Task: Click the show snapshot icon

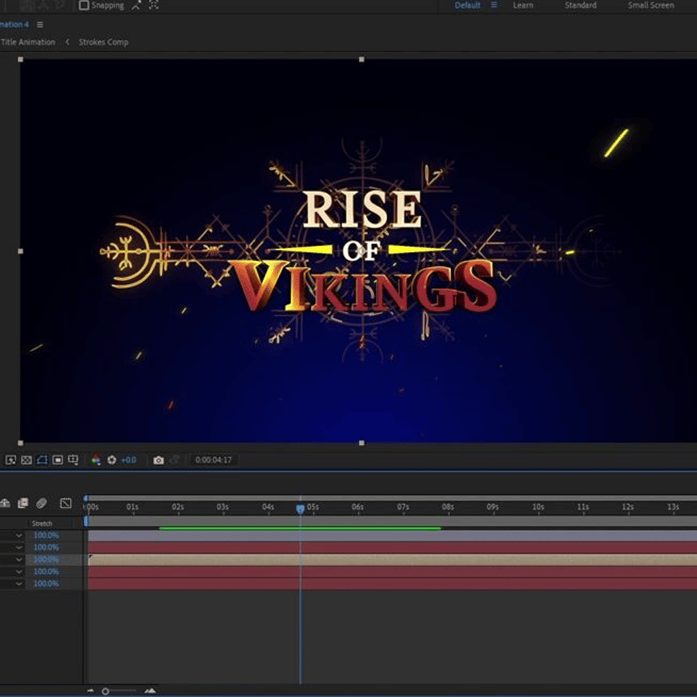Action: 174,460
